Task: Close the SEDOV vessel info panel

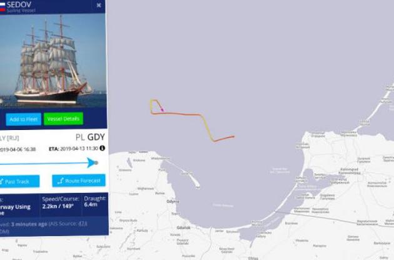Action: coord(99,5)
